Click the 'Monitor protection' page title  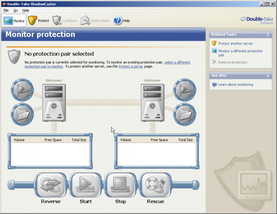click(40, 34)
